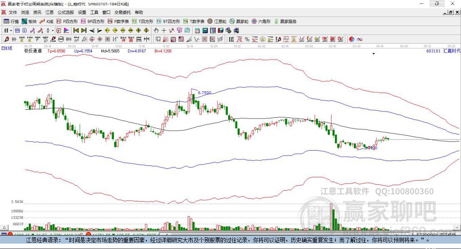Select the V-shaped wave line tool
461x249 pixels.
click(197, 39)
